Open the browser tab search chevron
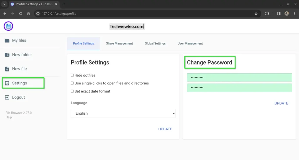The image size is (299, 160). 4,4
